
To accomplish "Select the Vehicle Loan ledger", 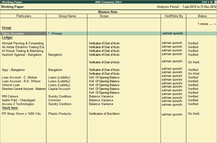I will click(x=11, y=85).
